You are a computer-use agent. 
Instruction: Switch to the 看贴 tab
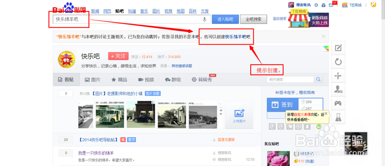point(66,80)
